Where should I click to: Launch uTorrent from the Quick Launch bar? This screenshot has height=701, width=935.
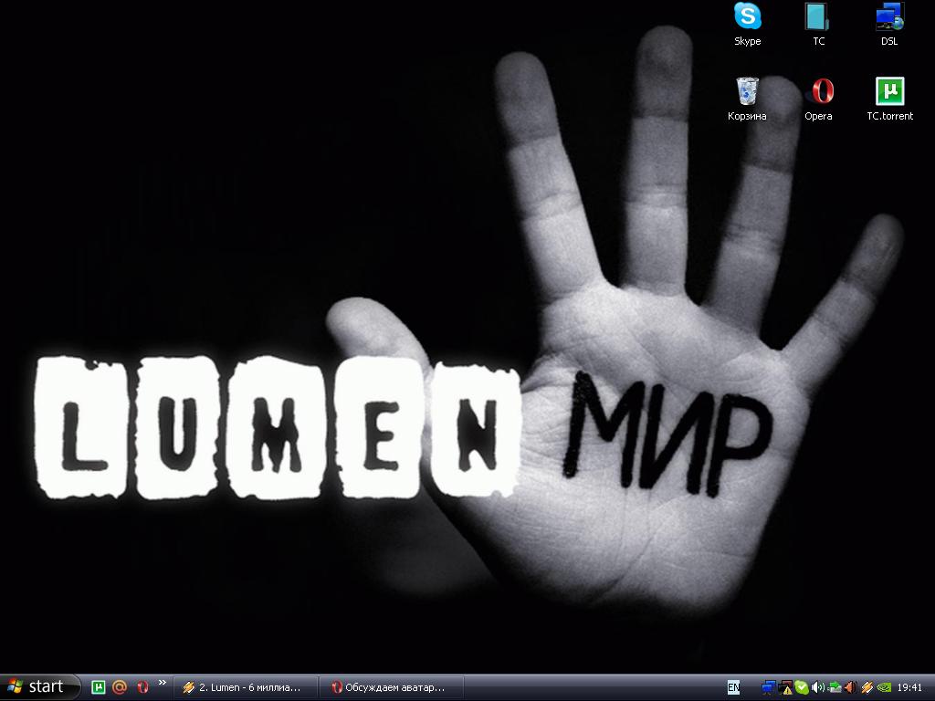[x=99, y=687]
